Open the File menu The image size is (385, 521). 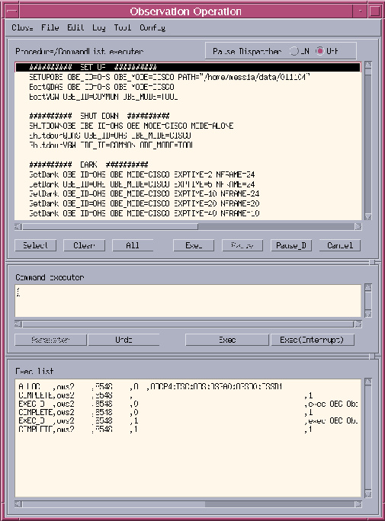click(x=50, y=27)
